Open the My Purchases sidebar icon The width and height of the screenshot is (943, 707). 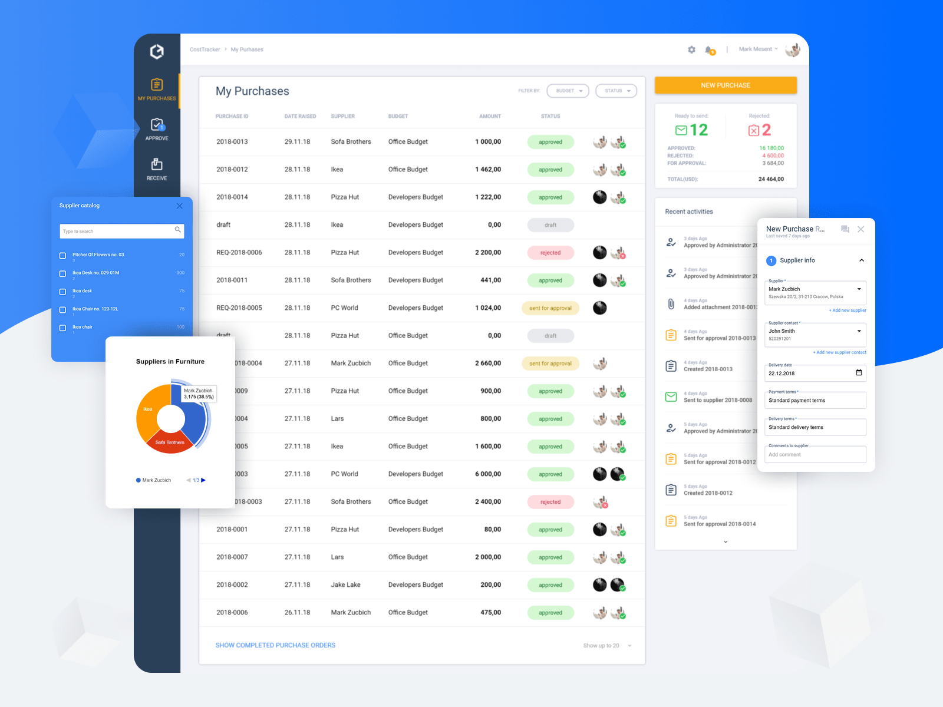coord(157,84)
